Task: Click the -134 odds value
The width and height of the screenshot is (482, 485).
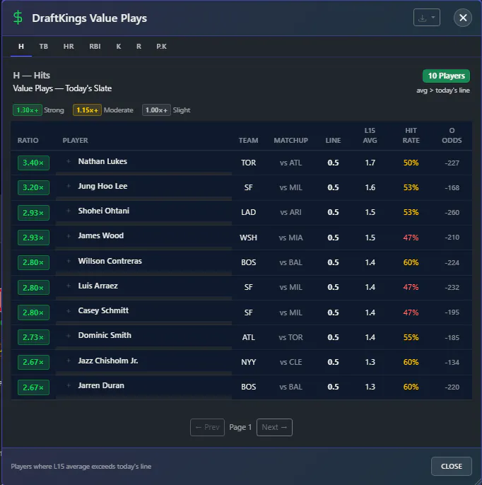Action: tap(452, 362)
